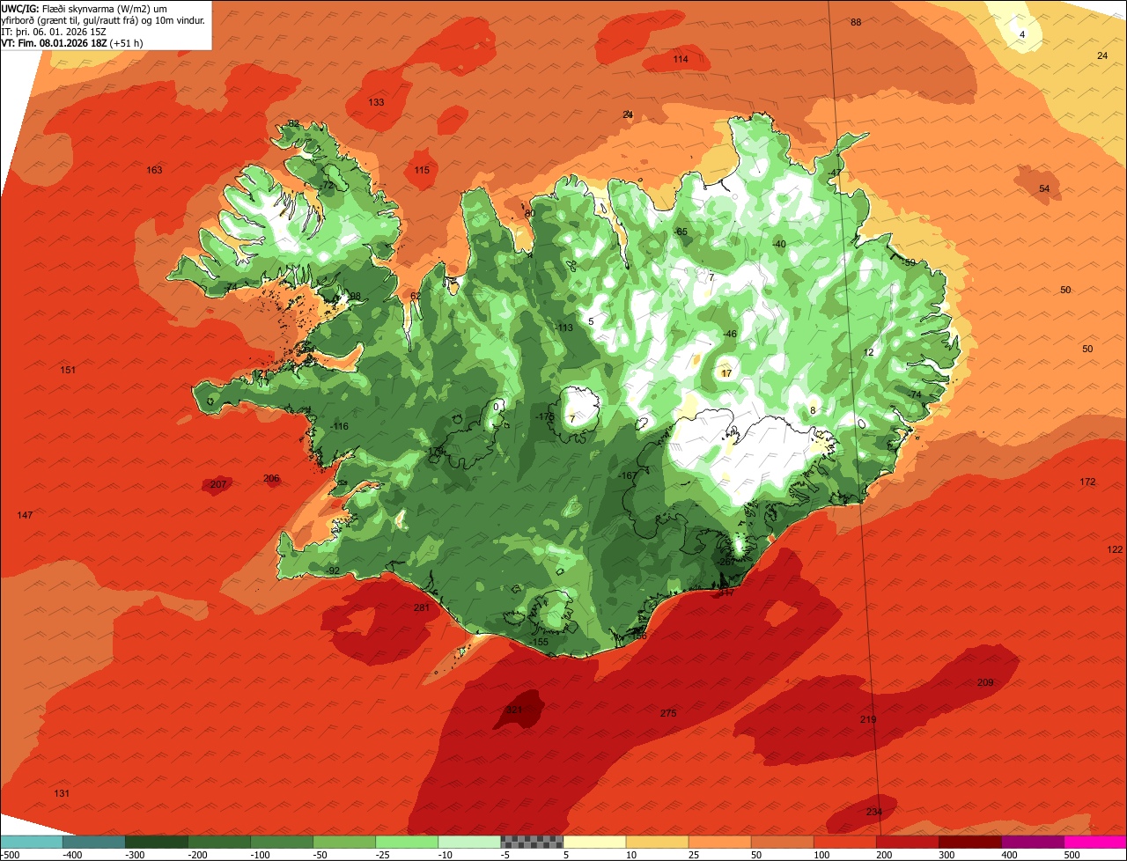The width and height of the screenshot is (1127, 861).
Task: Click the '234' value near the bottom edge
Action: click(x=873, y=812)
